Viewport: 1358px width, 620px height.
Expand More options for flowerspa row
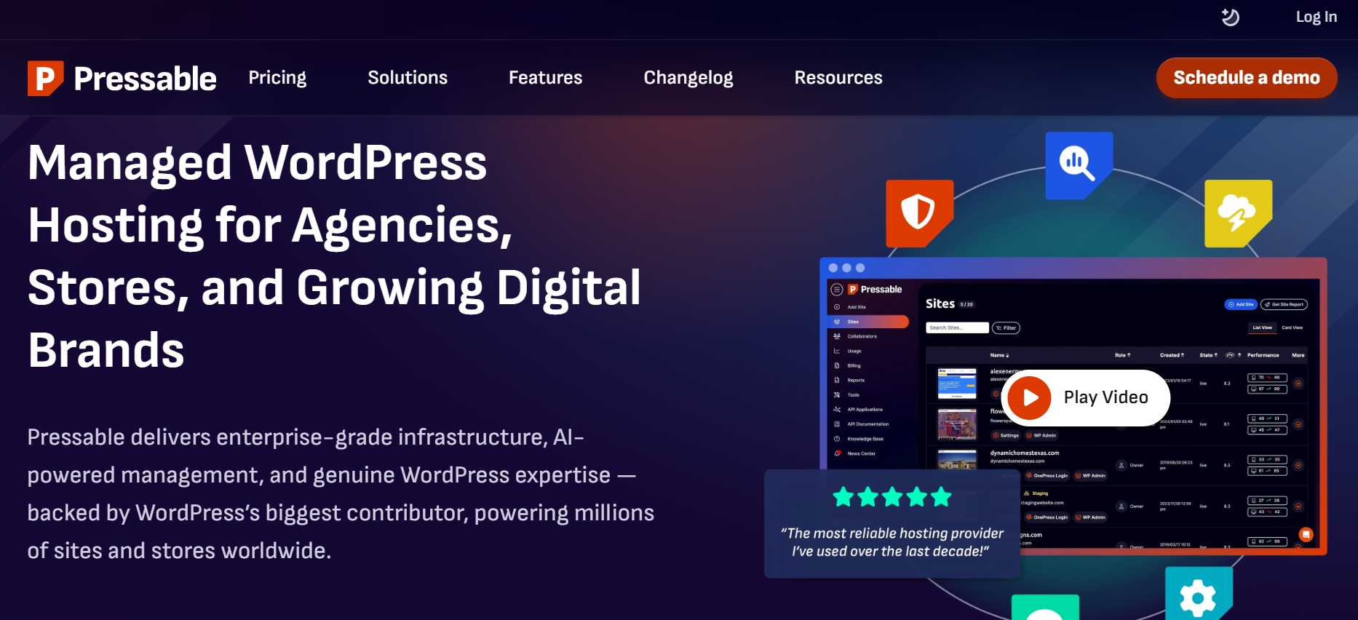(x=1298, y=424)
